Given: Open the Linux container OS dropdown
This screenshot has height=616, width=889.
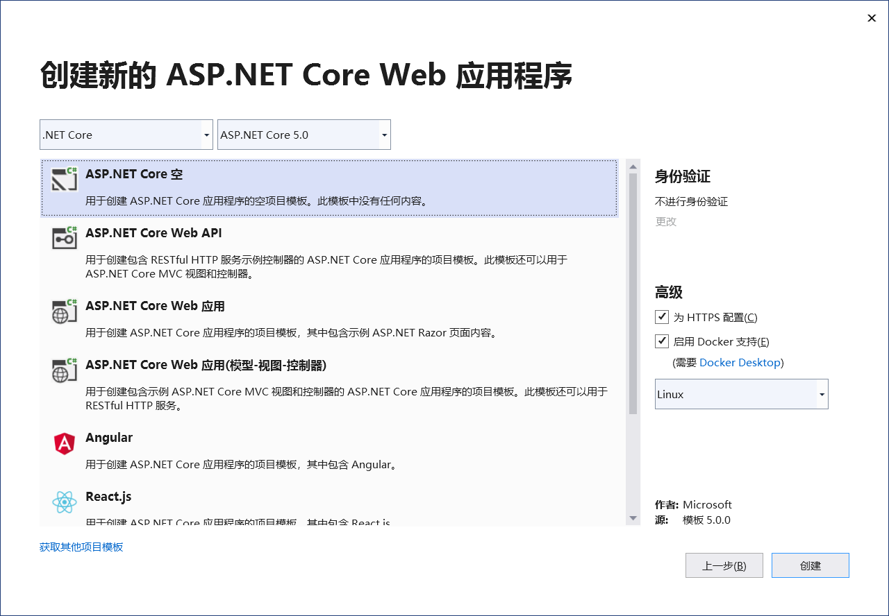Looking at the screenshot, I should 742,394.
